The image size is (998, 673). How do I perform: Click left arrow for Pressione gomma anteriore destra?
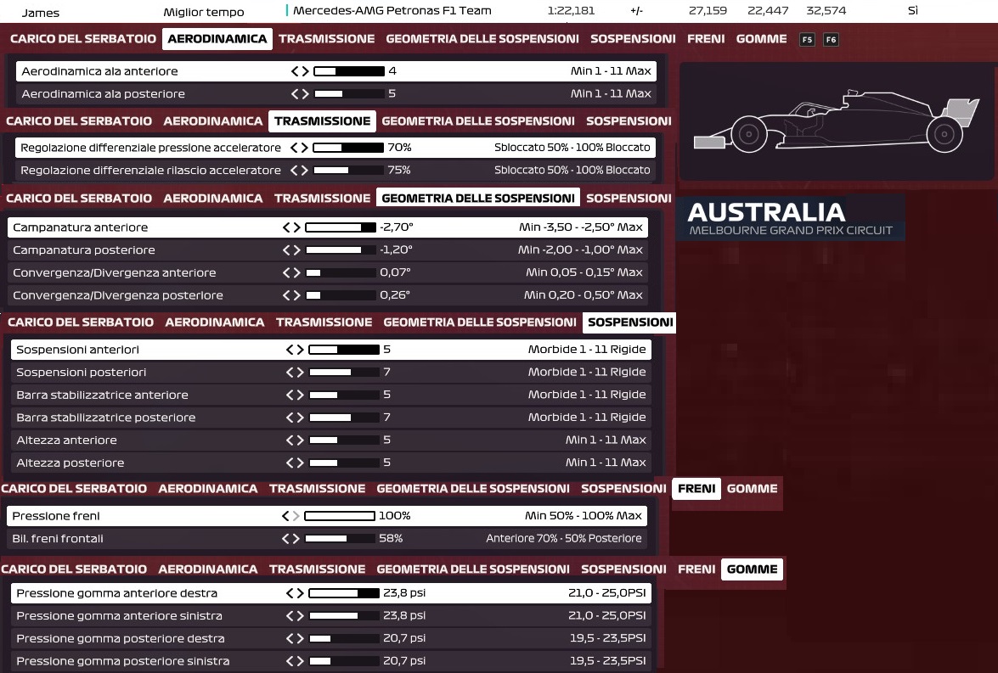point(290,593)
